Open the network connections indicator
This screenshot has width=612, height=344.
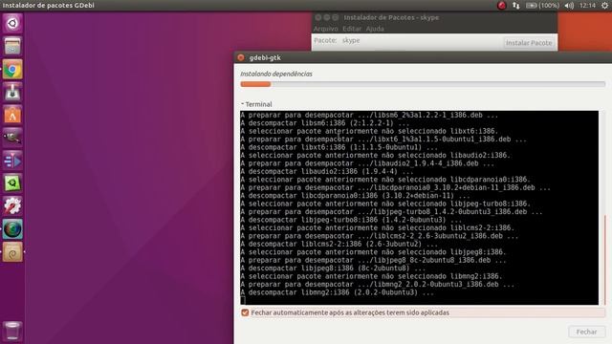point(516,6)
